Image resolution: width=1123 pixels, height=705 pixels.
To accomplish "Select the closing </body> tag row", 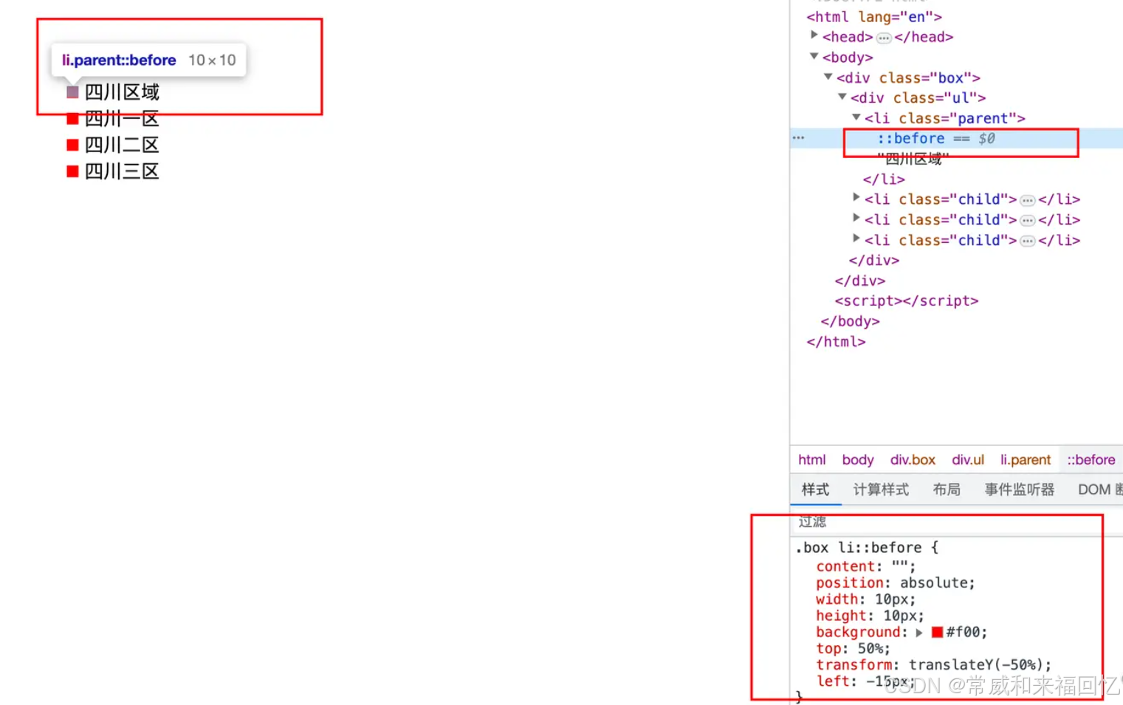I will click(x=850, y=321).
